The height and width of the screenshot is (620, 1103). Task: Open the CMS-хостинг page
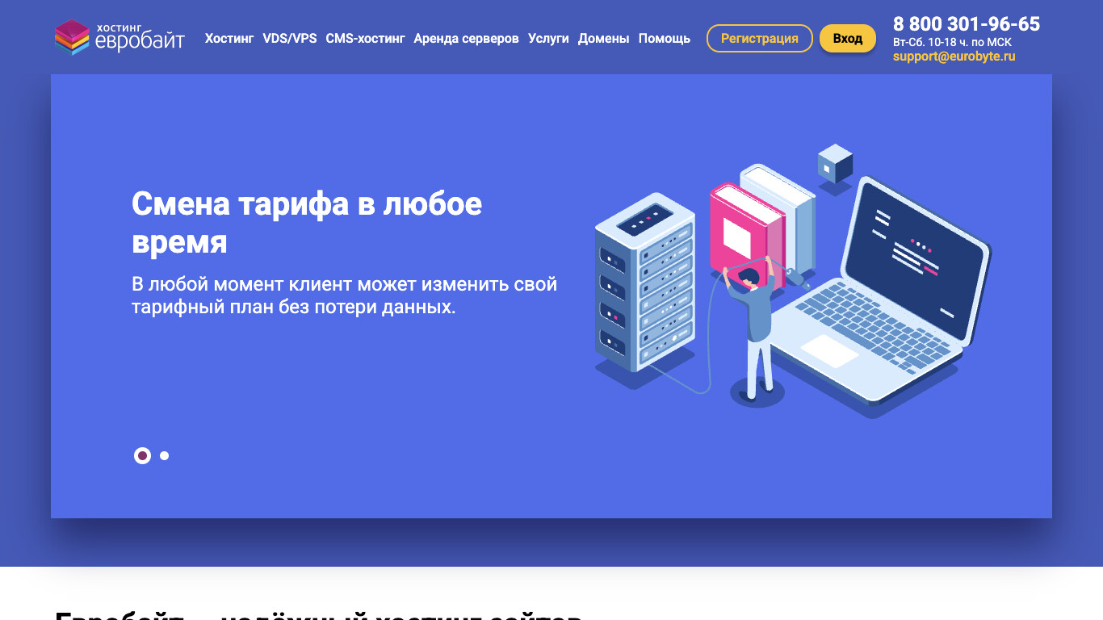[365, 38]
